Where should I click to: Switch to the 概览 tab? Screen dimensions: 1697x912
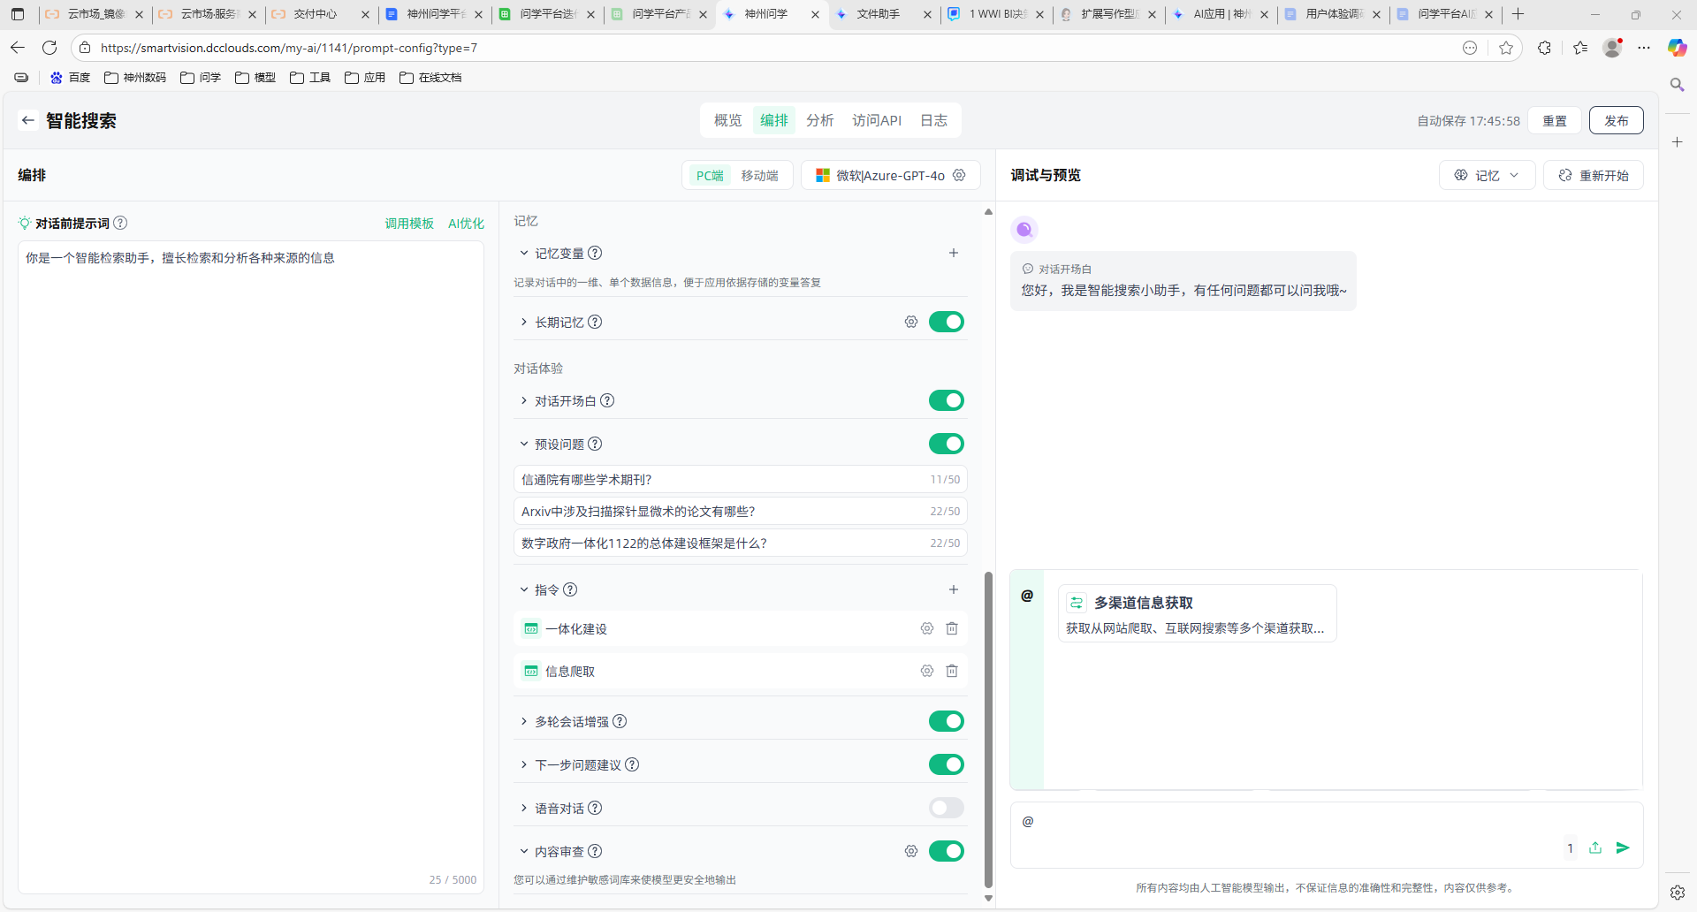[x=728, y=120]
